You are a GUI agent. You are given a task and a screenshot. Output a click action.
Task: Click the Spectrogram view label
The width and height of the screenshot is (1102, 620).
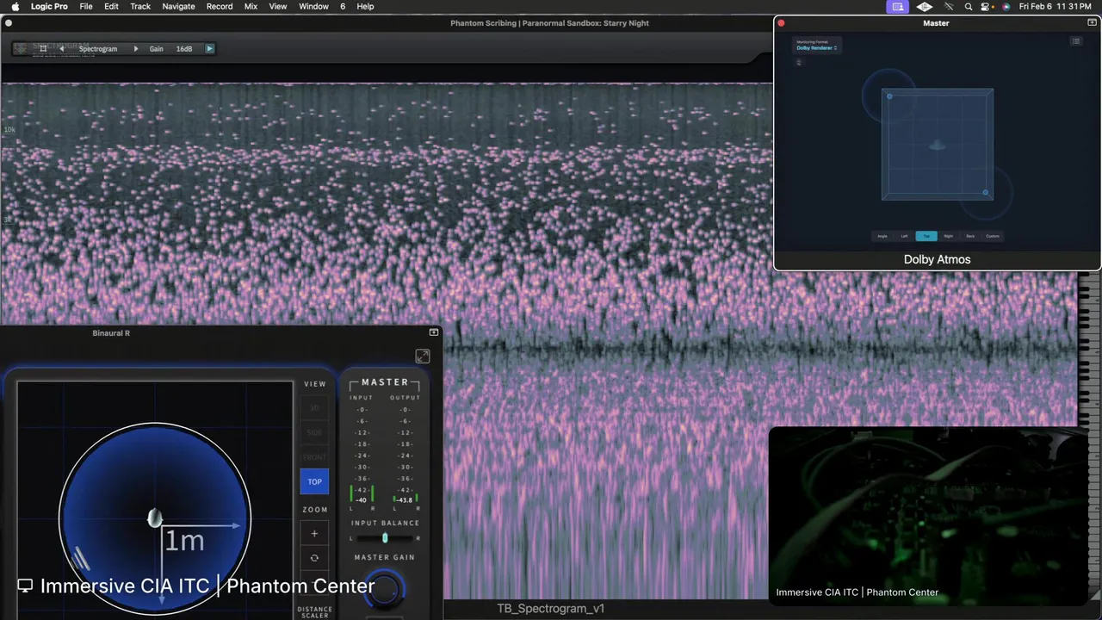click(98, 49)
